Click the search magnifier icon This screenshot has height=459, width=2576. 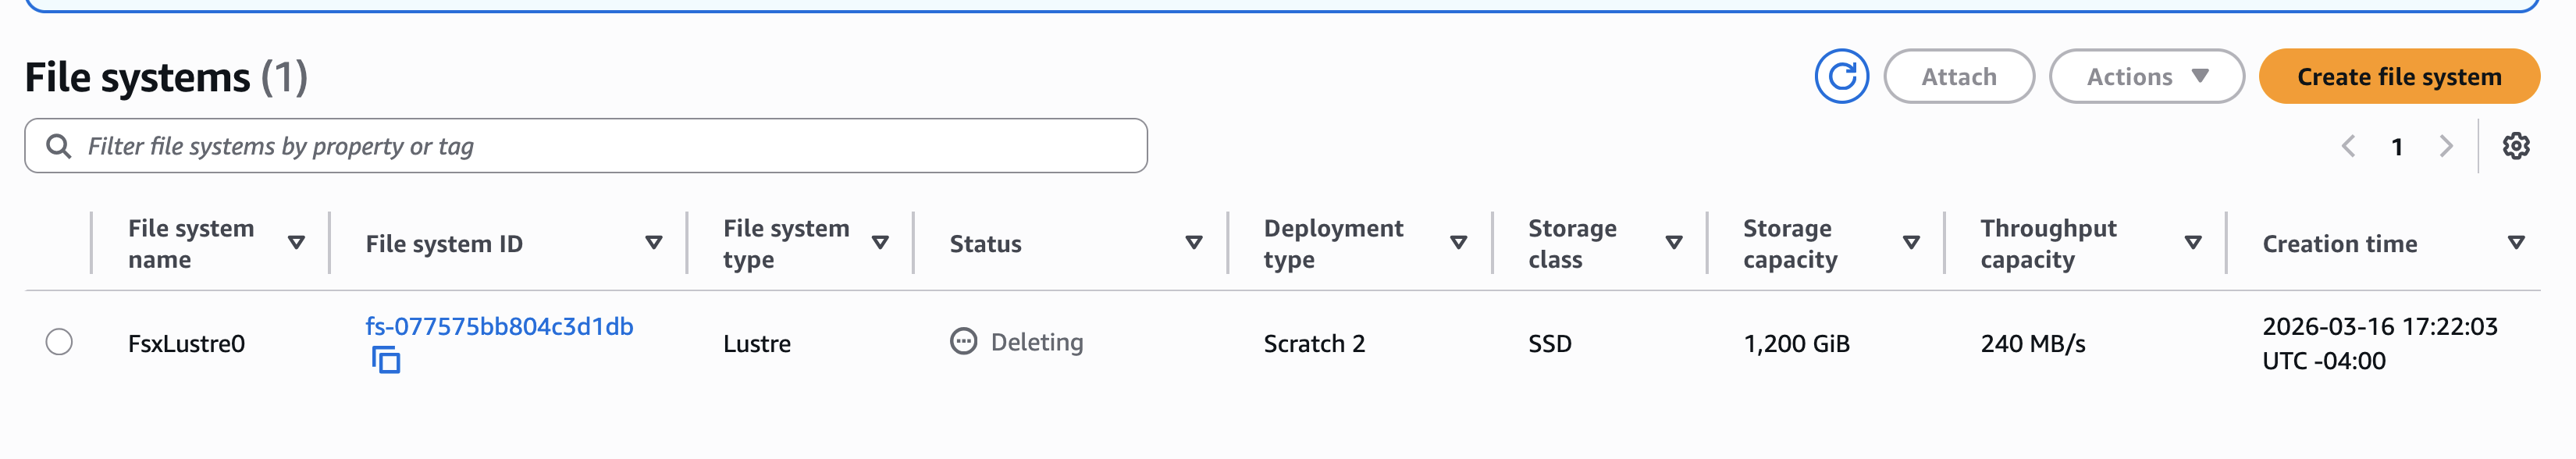click(x=59, y=146)
